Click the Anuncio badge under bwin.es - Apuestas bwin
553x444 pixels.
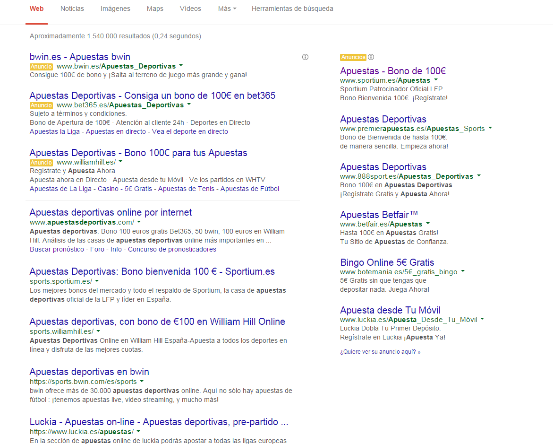41,66
